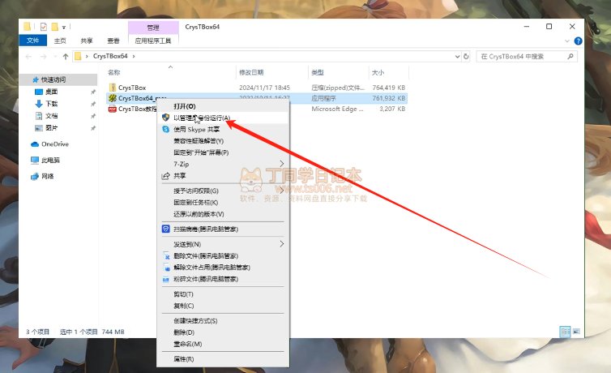Switch to the 查看 ribbon tab
This screenshot has width=611, height=373.
113,41
